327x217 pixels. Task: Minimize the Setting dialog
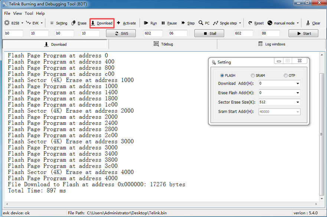[279, 61]
